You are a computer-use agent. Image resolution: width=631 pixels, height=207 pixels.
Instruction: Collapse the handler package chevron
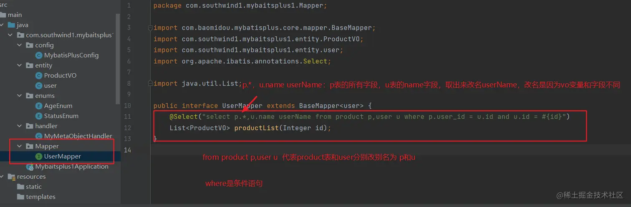point(20,126)
